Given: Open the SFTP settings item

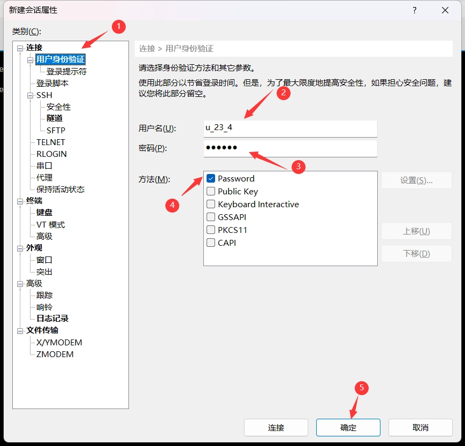Looking at the screenshot, I should [56, 130].
